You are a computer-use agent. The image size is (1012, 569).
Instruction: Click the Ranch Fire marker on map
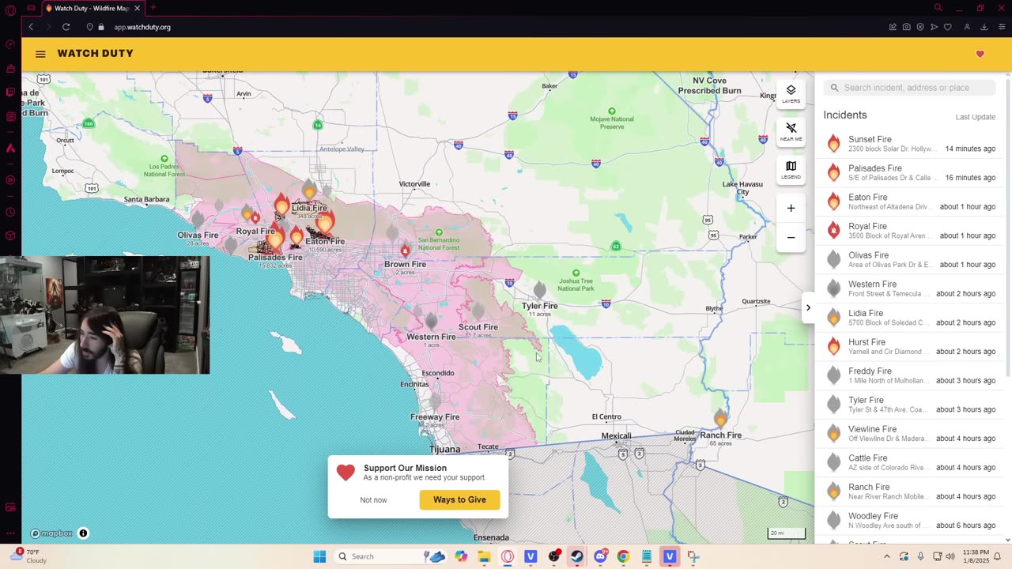720,417
